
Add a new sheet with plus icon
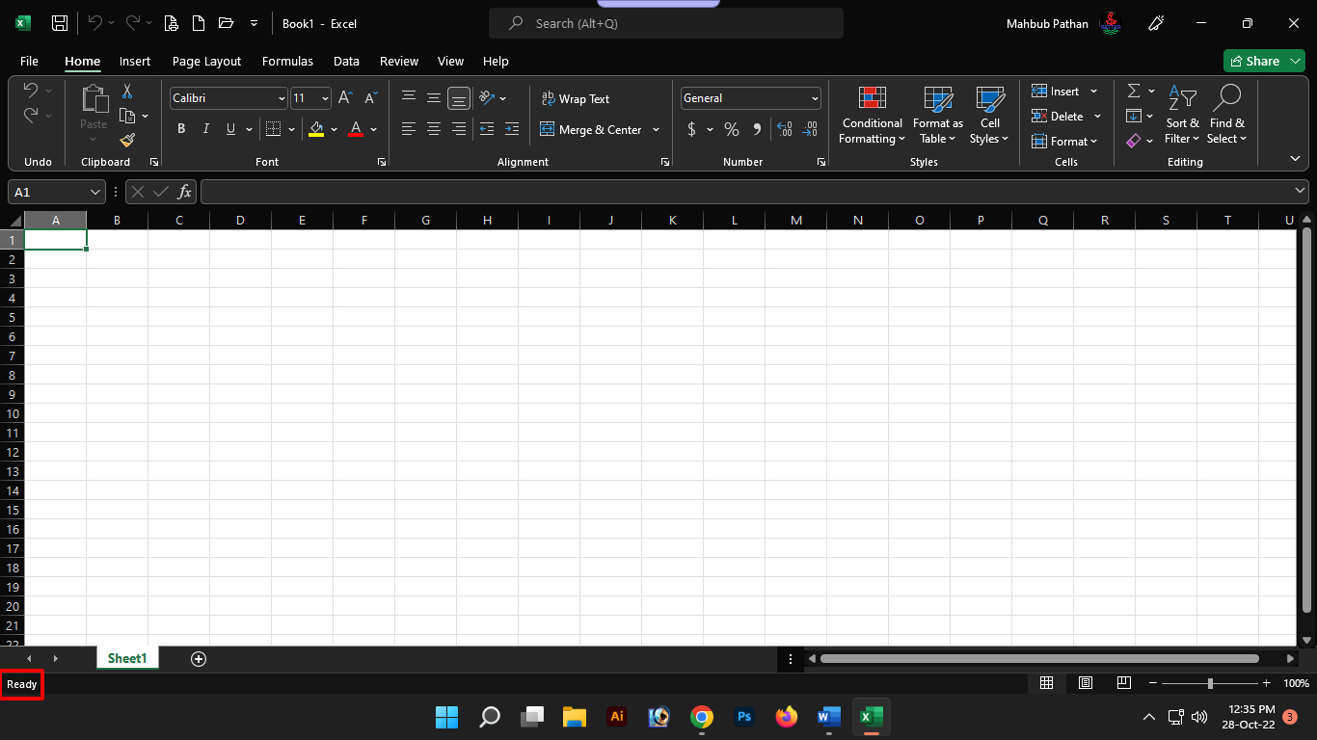pyautogui.click(x=199, y=659)
